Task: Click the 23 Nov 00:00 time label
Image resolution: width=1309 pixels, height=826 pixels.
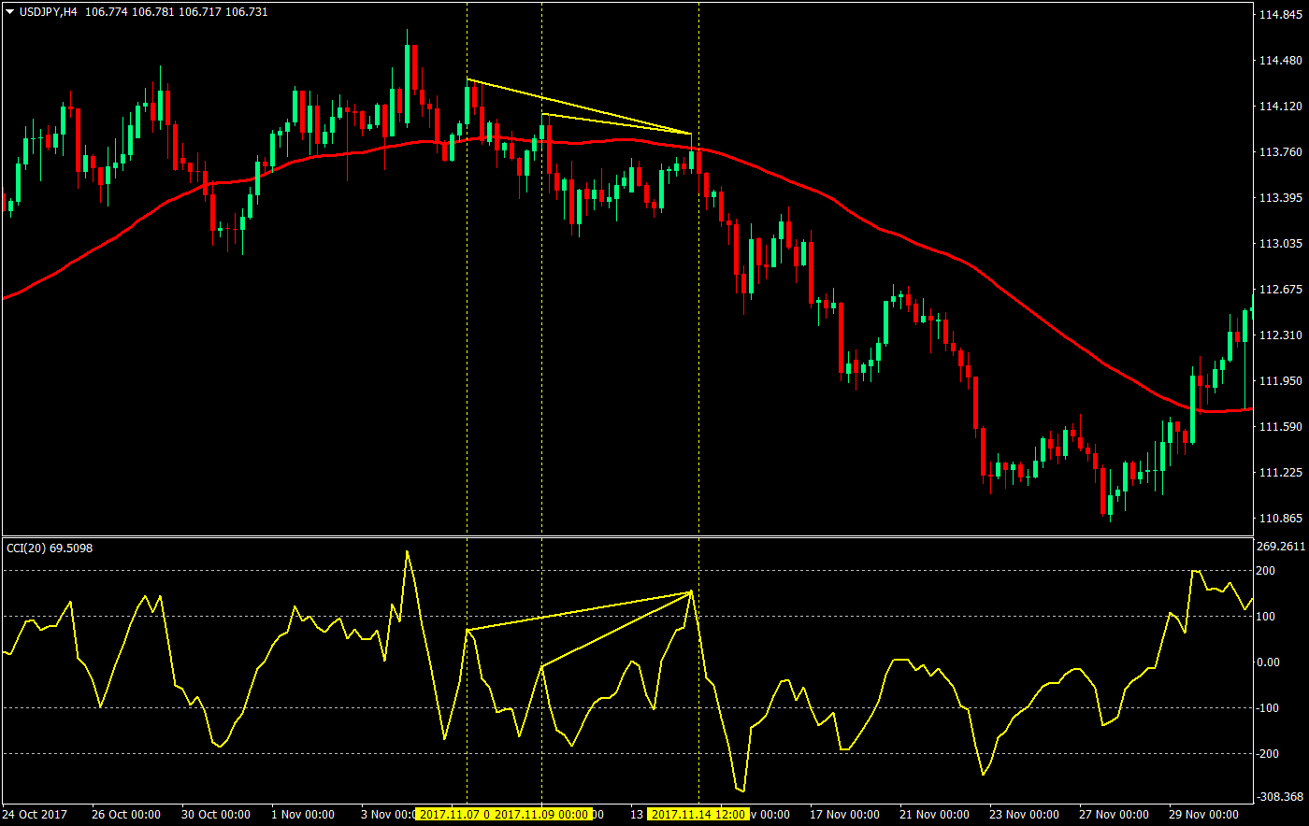Action: [1024, 815]
